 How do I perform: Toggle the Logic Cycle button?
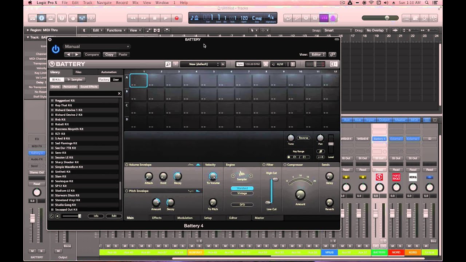pos(288,18)
